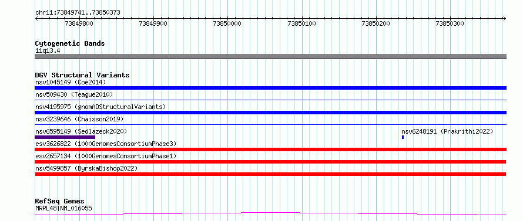523x221 pixels.
Task: Select the nsv509430 (Teague2010) thin blue line
Action: click(270, 100)
